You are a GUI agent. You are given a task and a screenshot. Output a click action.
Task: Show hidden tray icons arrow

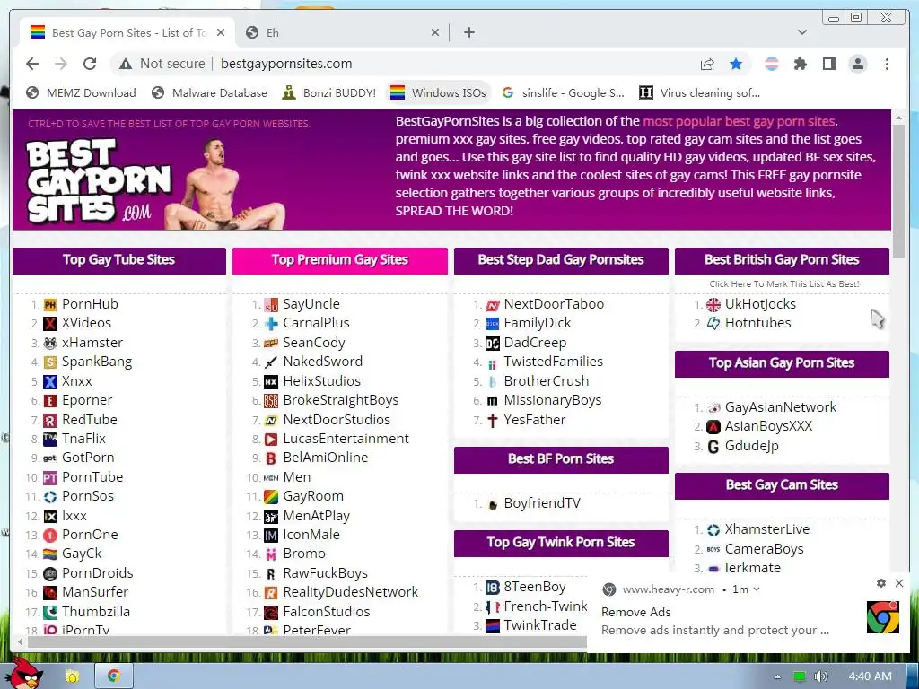coord(777,676)
